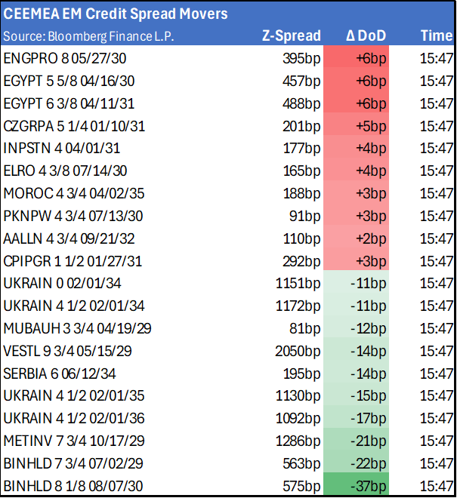Select the CPIPGR 1 1/2 01/27/31 bond name
Viewport: 457px width, 498px height.
[72, 262]
